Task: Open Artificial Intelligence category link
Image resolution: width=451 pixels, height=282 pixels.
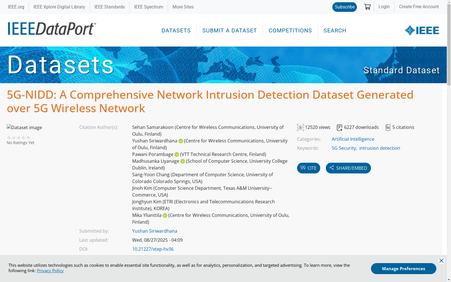Action: 353,139
